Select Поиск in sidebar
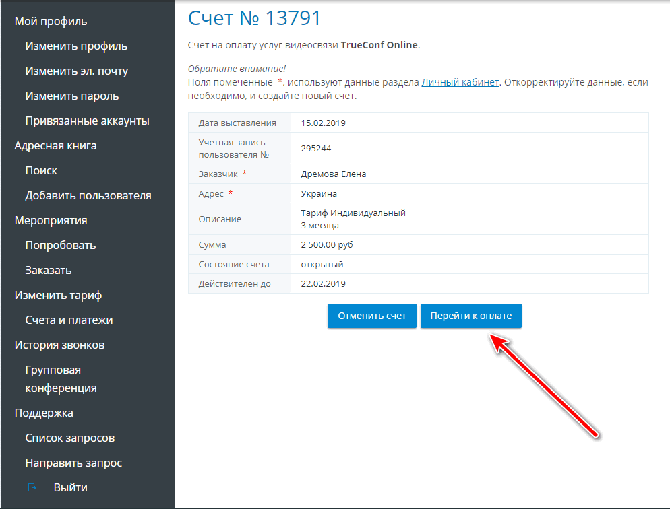The width and height of the screenshot is (670, 509). pos(41,170)
